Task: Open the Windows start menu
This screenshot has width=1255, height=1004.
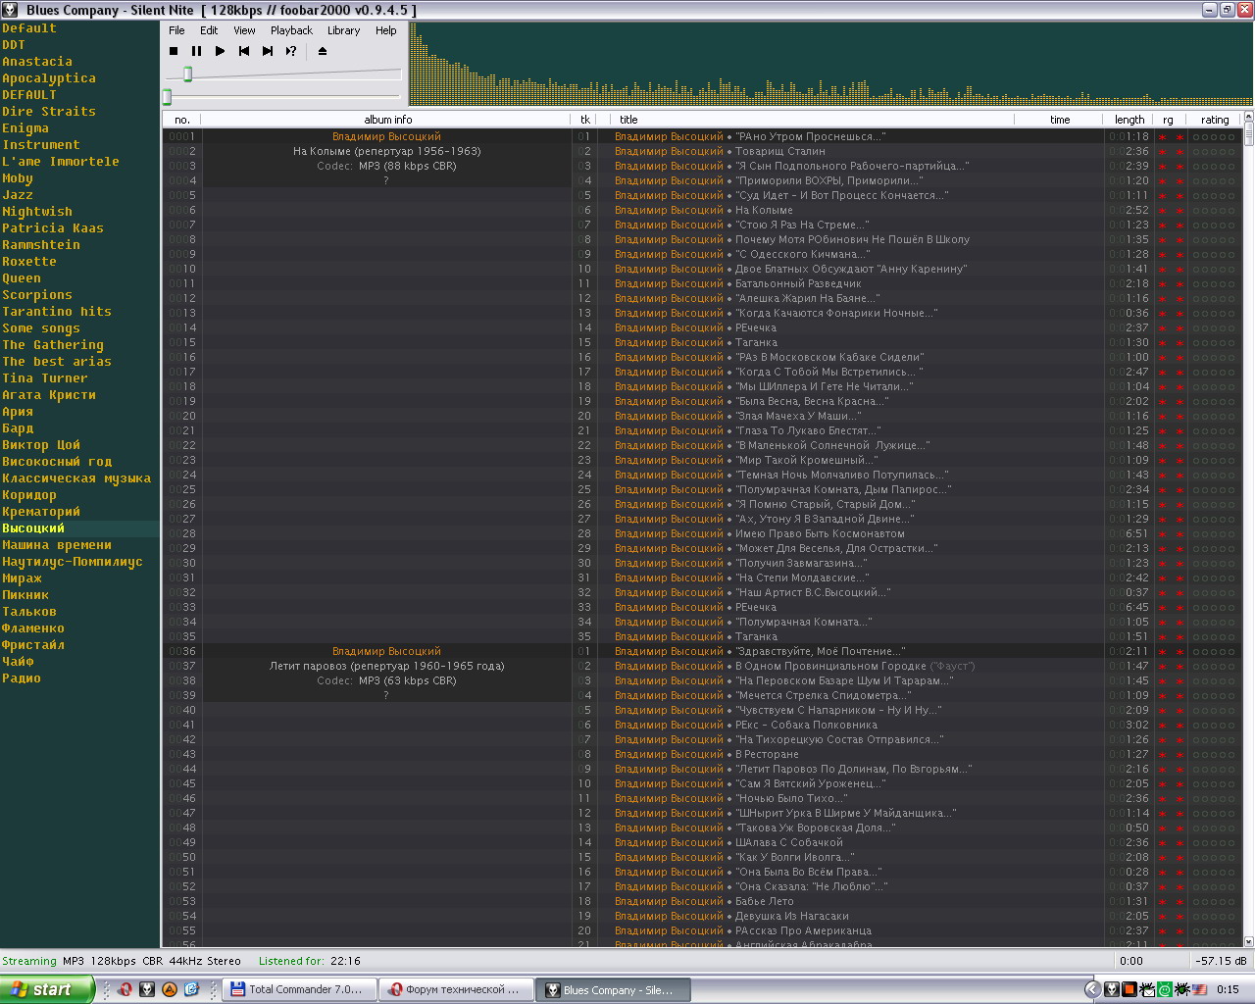Action: point(47,989)
